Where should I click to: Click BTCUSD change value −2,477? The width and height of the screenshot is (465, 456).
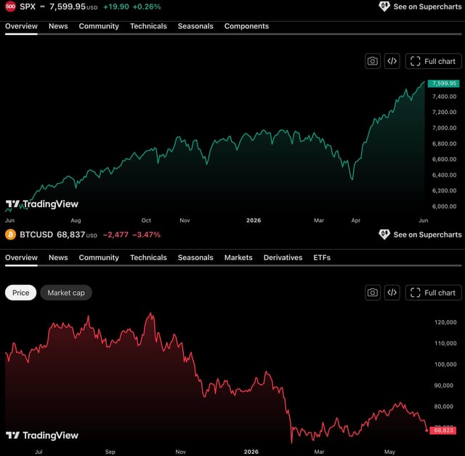pyautogui.click(x=116, y=235)
